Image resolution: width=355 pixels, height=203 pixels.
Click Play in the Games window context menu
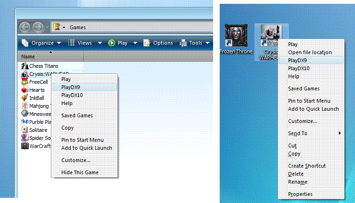[x=84, y=79]
